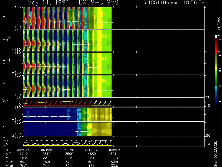
Task: Click the MLT value "1.3"
Action: [x=115, y=158]
